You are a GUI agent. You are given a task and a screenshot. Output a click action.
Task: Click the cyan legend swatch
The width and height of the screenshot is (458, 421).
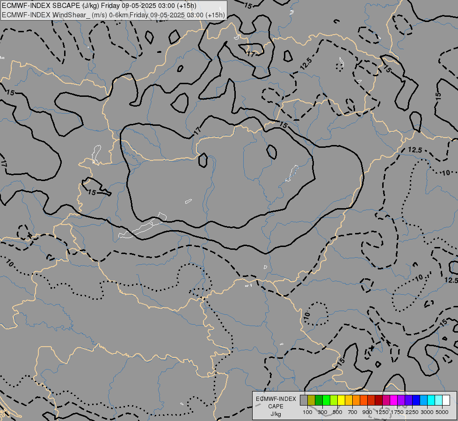431,400
